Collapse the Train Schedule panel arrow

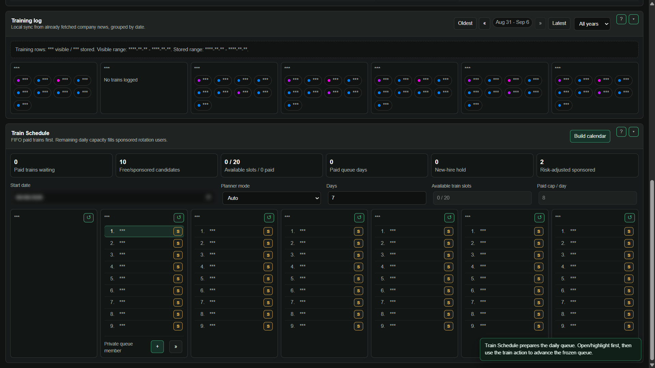pos(633,132)
